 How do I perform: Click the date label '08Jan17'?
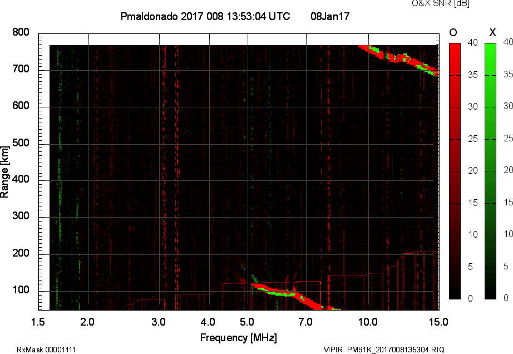point(330,16)
